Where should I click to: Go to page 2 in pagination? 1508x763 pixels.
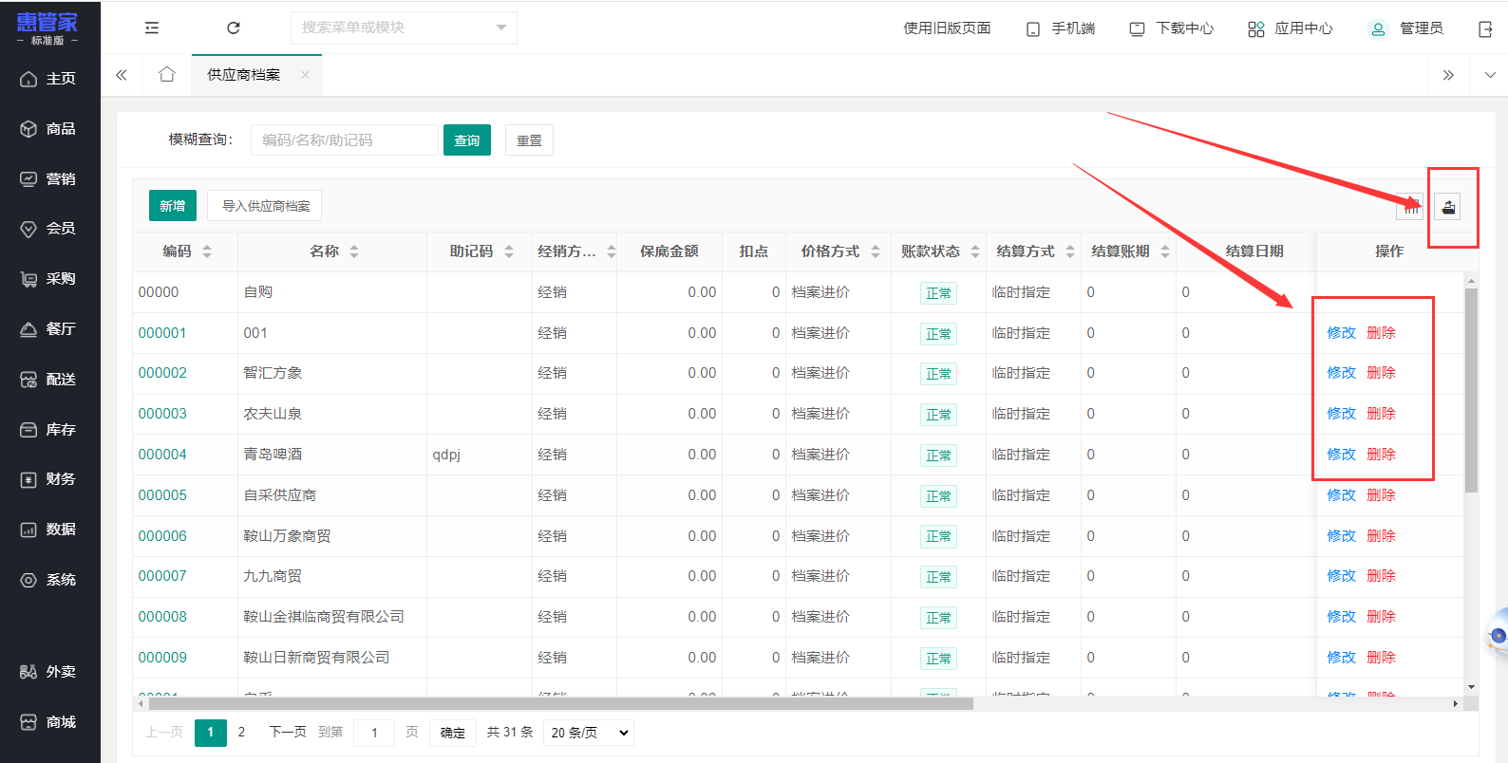click(x=241, y=733)
